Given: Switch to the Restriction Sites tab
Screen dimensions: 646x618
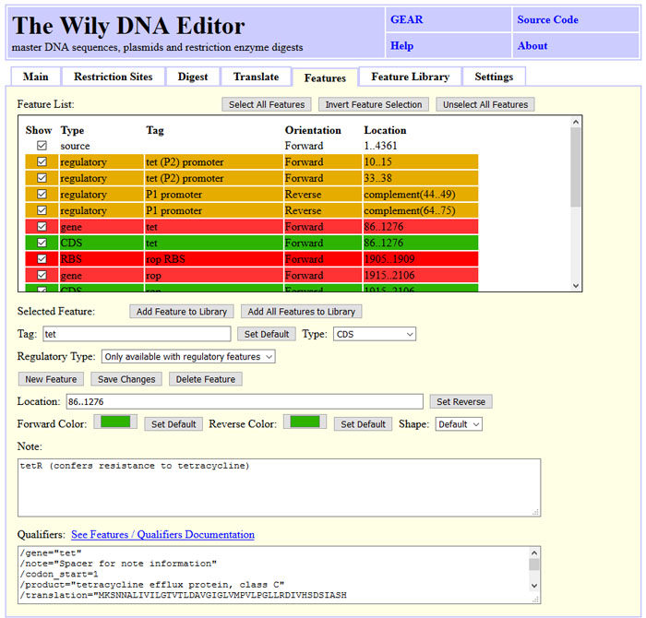Looking at the screenshot, I should (x=114, y=77).
